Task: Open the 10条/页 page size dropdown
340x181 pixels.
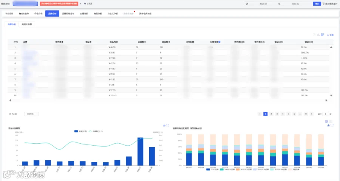Action: [x=31, y=114]
